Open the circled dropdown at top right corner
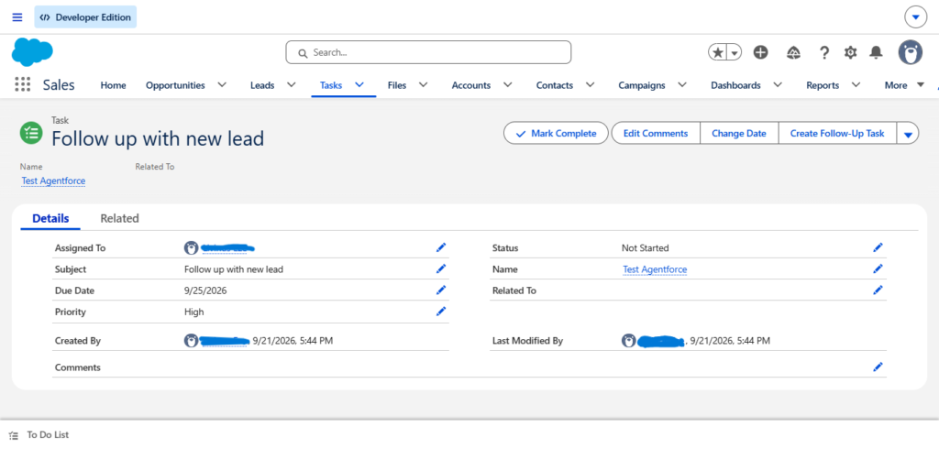Screen dimensions: 939x449 pyautogui.click(x=915, y=18)
